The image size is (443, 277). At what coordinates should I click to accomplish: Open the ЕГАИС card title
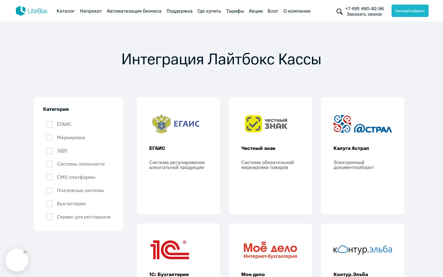click(x=157, y=148)
